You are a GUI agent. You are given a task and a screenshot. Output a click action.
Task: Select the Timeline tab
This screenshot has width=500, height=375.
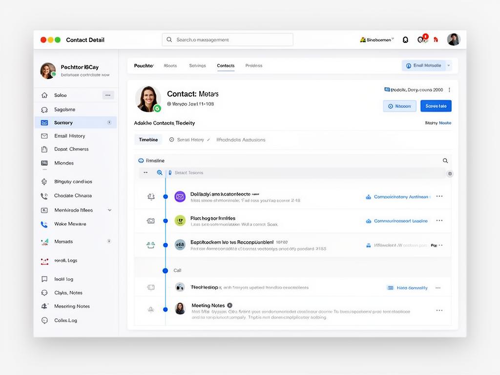coord(148,140)
